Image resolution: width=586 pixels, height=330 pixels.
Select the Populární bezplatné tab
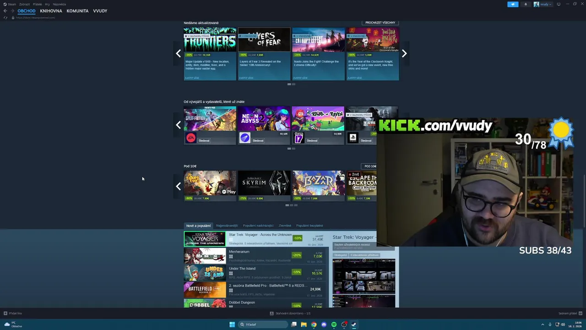[309, 225]
